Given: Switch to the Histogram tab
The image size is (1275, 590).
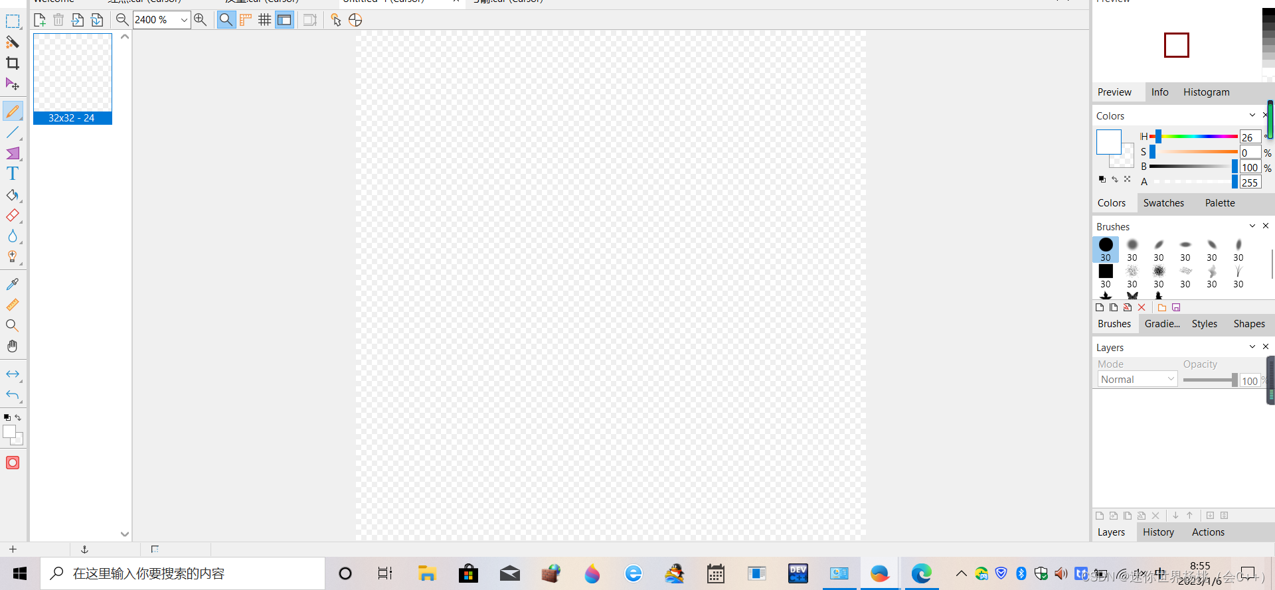Looking at the screenshot, I should [1206, 92].
